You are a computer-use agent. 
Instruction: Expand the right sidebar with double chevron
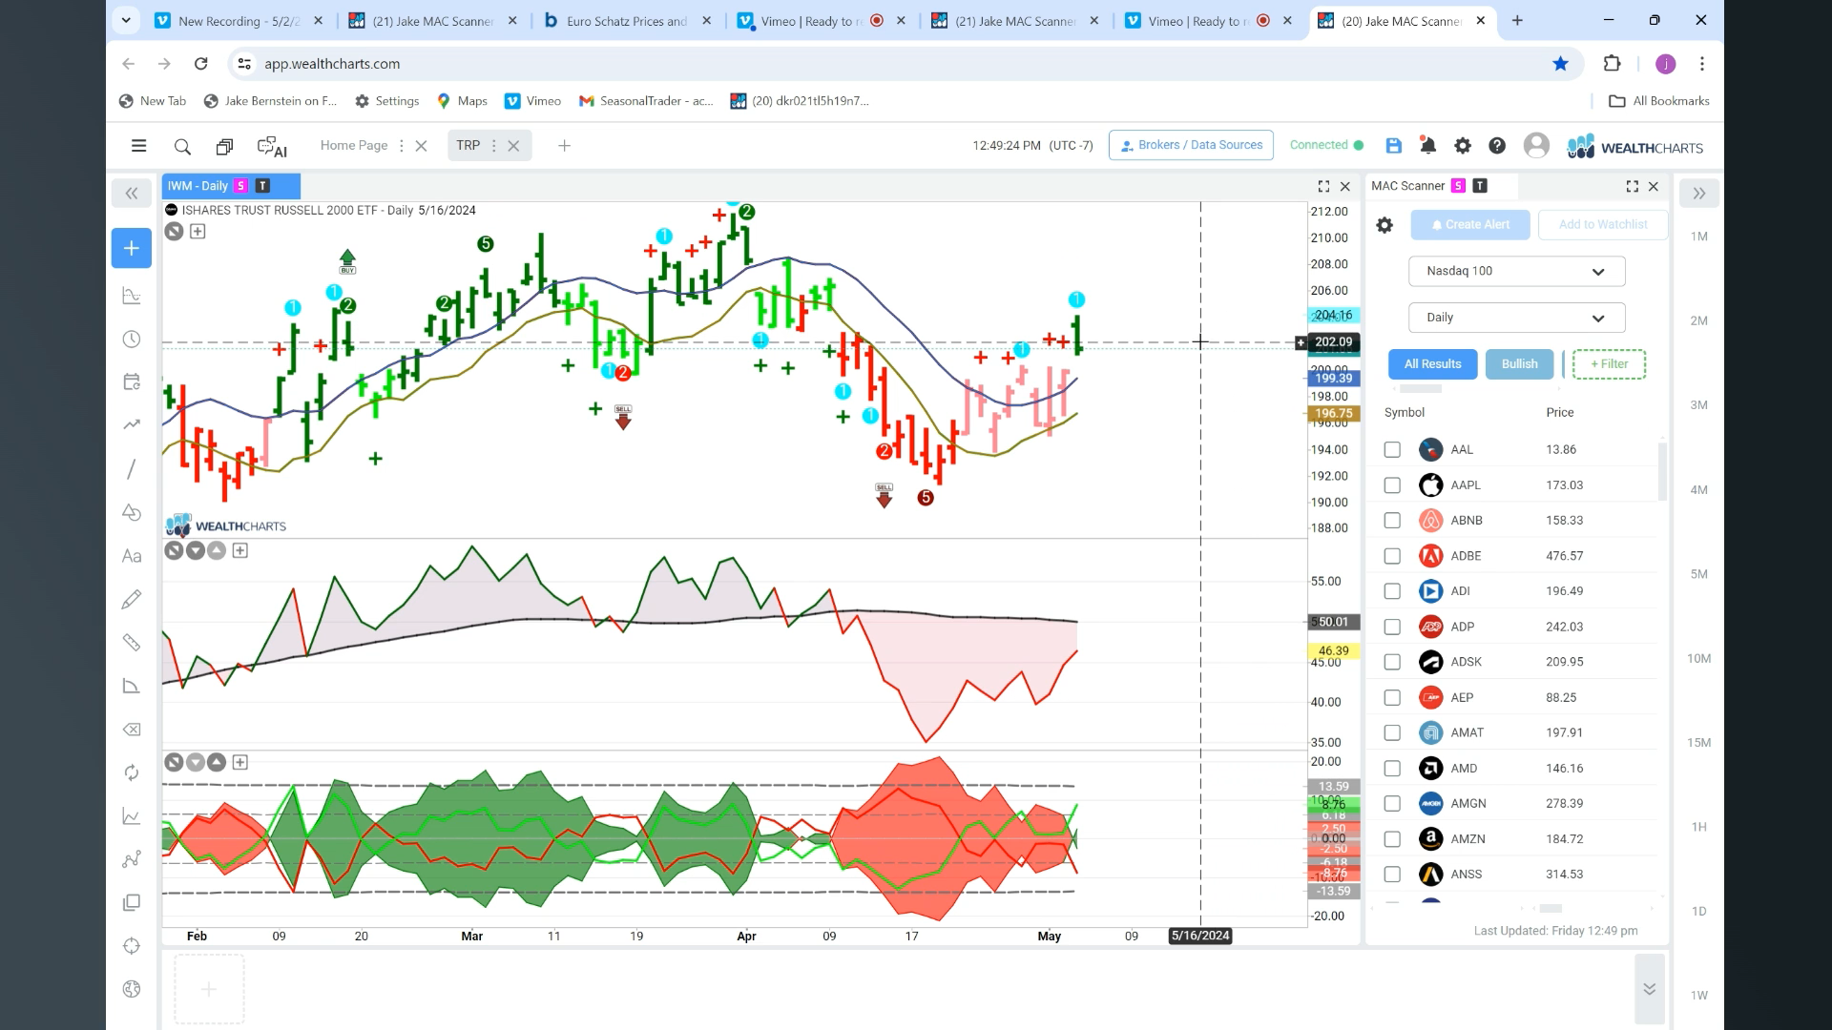point(1698,194)
